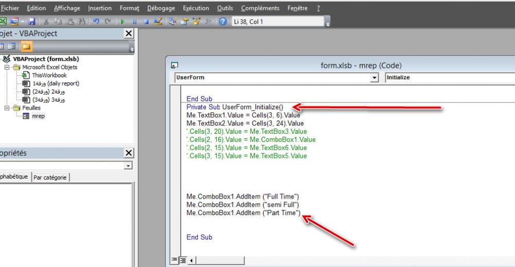
Task: Open the Object Browser icon
Action: coord(196,22)
